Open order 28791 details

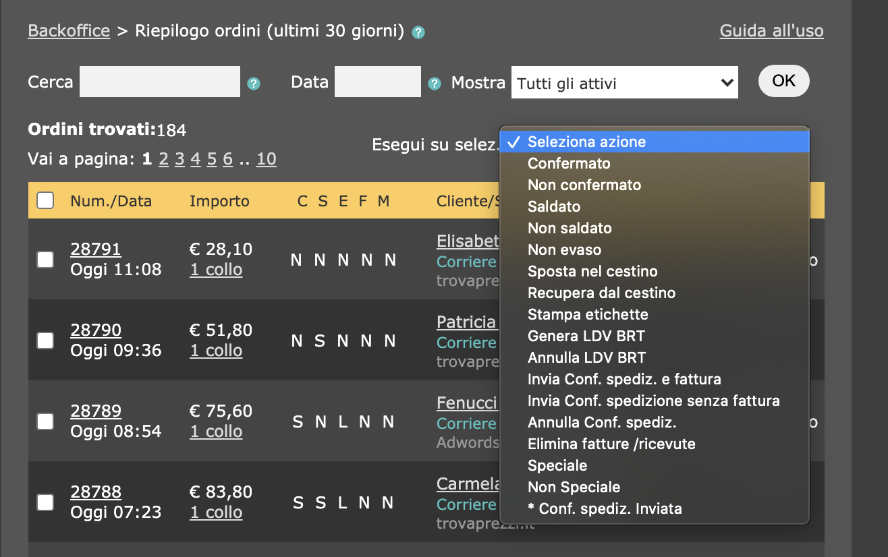(x=95, y=250)
